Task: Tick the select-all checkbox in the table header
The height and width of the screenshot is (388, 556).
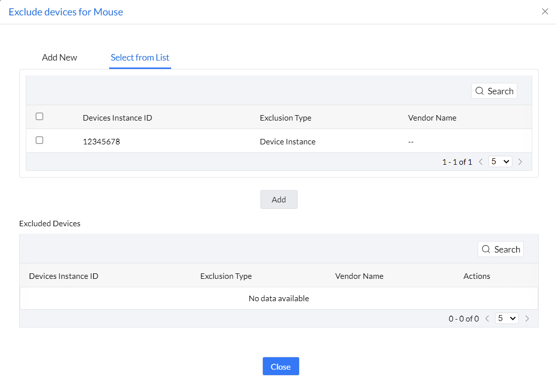Action: pyautogui.click(x=40, y=117)
